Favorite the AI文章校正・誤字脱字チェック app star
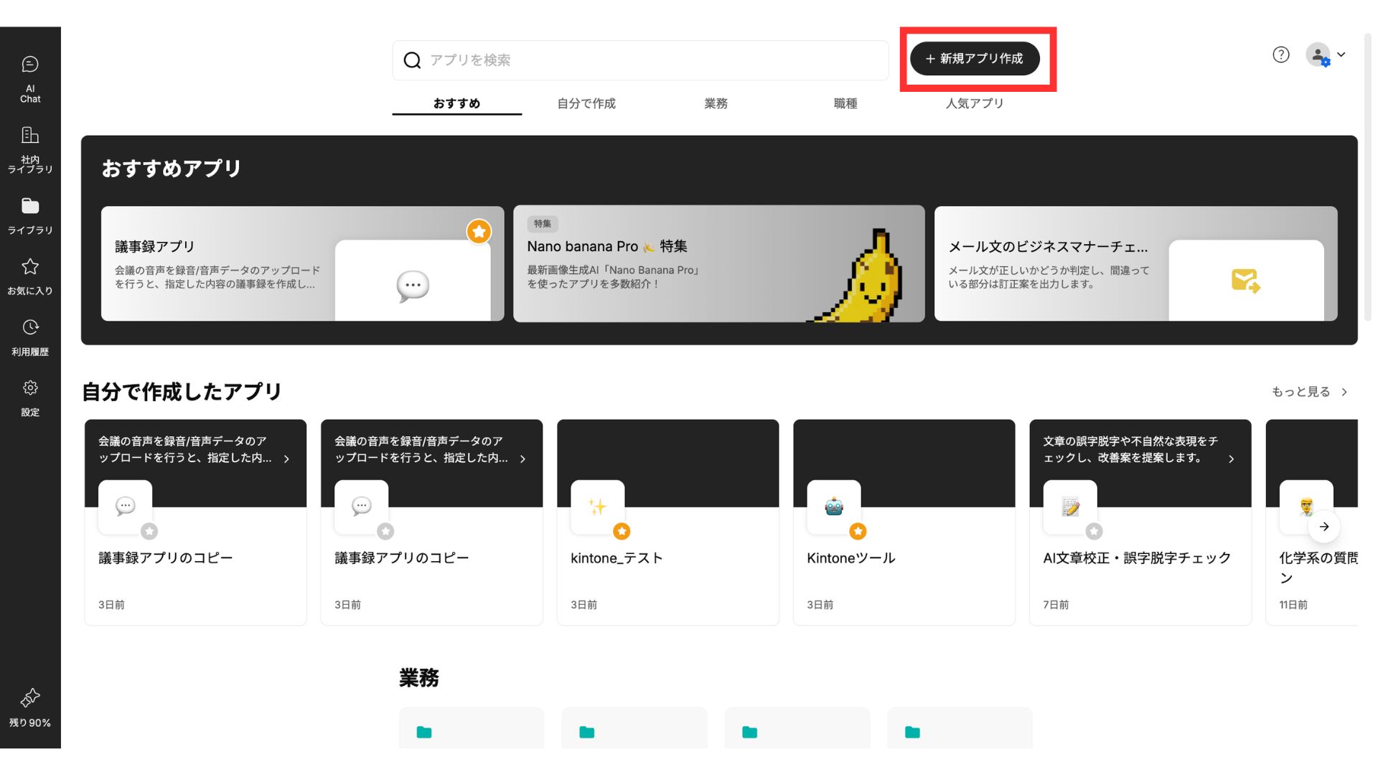The image size is (1378, 775). click(x=1094, y=531)
